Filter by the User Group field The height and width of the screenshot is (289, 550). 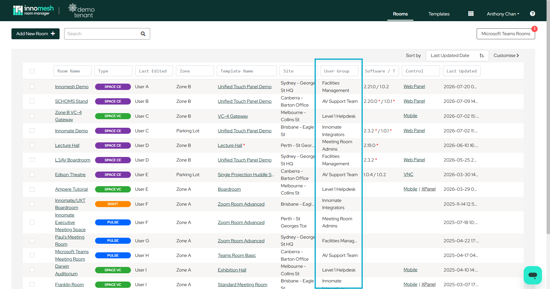pos(339,71)
